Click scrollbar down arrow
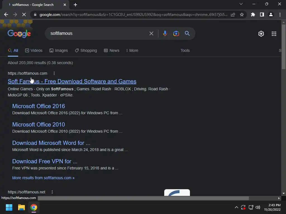The width and height of the screenshot is (286, 214). click(x=283, y=193)
